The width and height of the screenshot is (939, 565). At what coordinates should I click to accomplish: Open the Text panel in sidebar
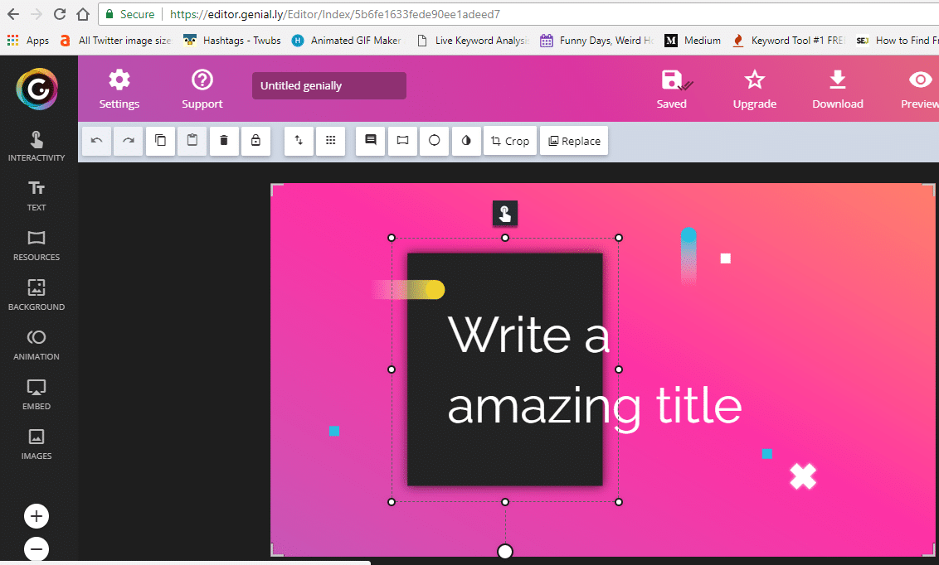coord(36,196)
